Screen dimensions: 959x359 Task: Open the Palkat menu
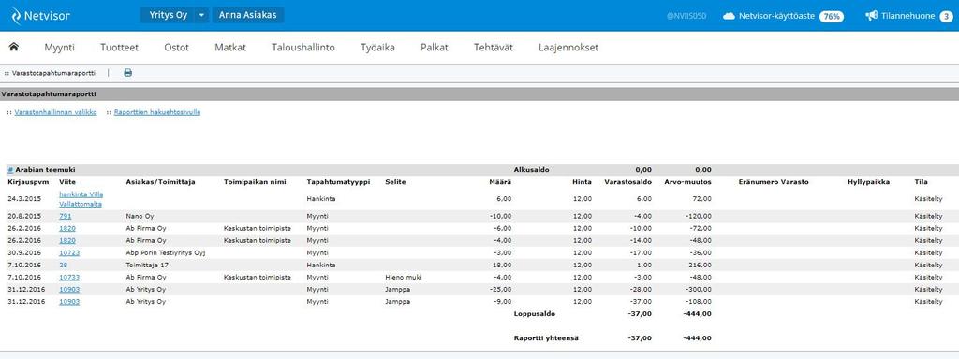pos(435,48)
